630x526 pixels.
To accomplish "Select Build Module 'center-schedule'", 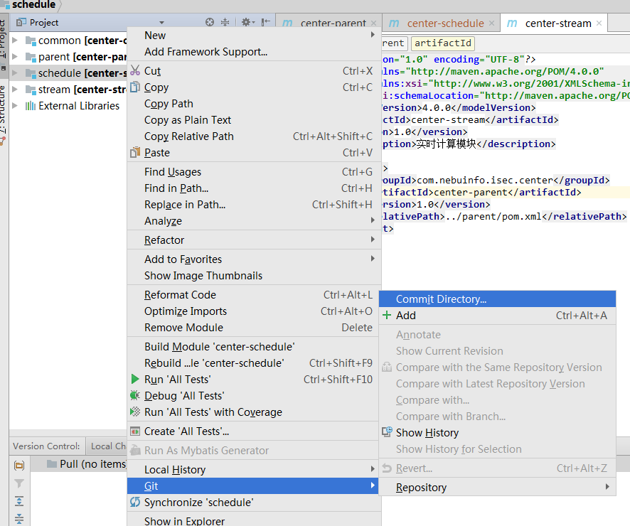I will tap(253, 346).
